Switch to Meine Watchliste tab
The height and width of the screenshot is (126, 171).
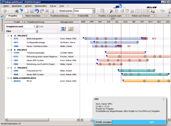pyautogui.click(x=33, y=16)
